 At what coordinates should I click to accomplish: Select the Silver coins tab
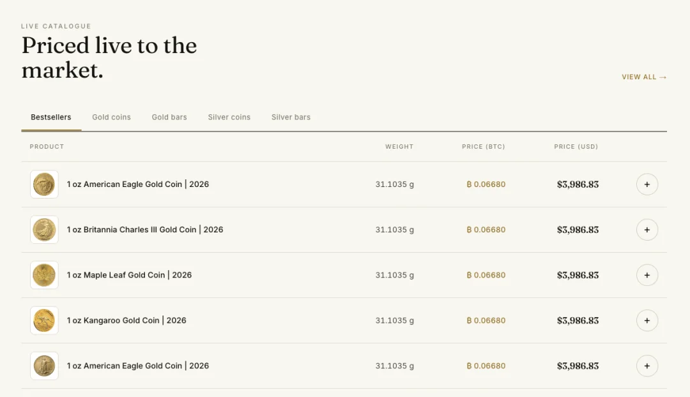click(229, 117)
